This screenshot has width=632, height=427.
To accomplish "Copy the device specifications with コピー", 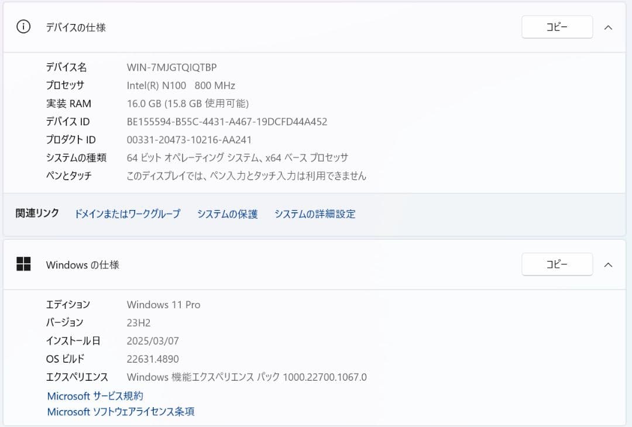I will (557, 26).
